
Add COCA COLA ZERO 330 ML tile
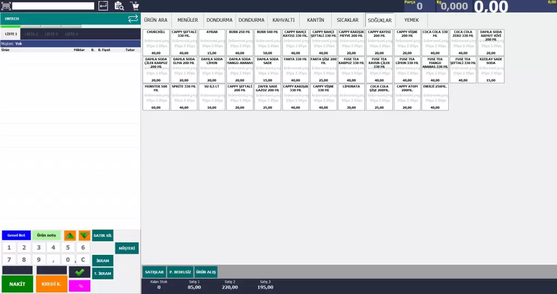point(463,42)
